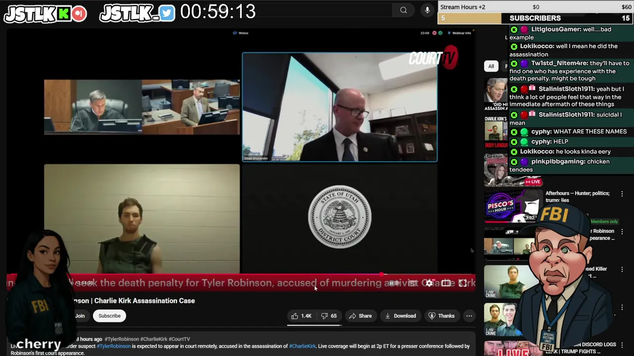Open the more actions ellipsis beside Thanks
The image size is (634, 356).
coord(469,316)
